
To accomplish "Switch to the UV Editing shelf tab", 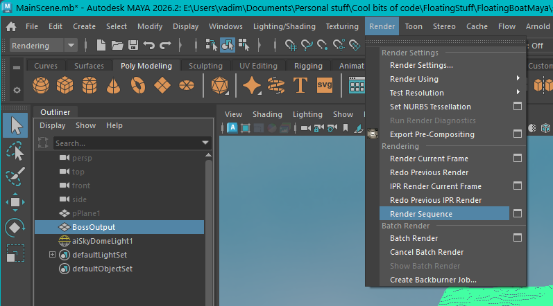I will point(258,66).
